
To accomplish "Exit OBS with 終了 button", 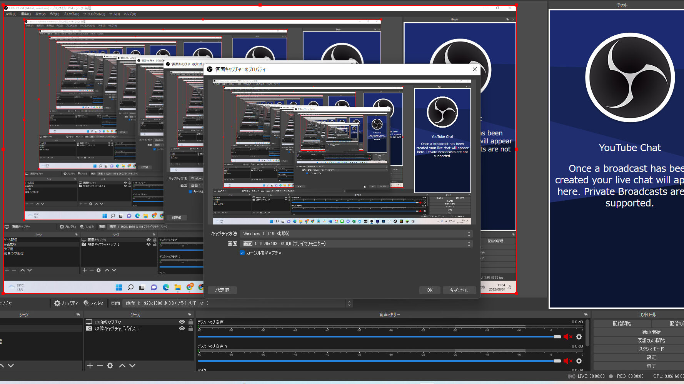I will pyautogui.click(x=651, y=366).
